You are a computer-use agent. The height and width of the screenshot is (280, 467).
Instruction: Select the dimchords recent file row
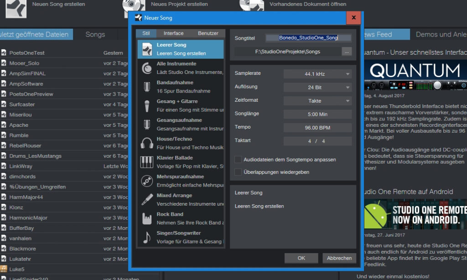64,176
